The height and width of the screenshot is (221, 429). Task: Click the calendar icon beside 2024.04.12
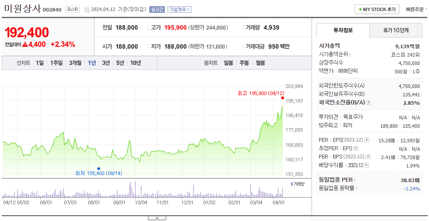[x=87, y=10]
